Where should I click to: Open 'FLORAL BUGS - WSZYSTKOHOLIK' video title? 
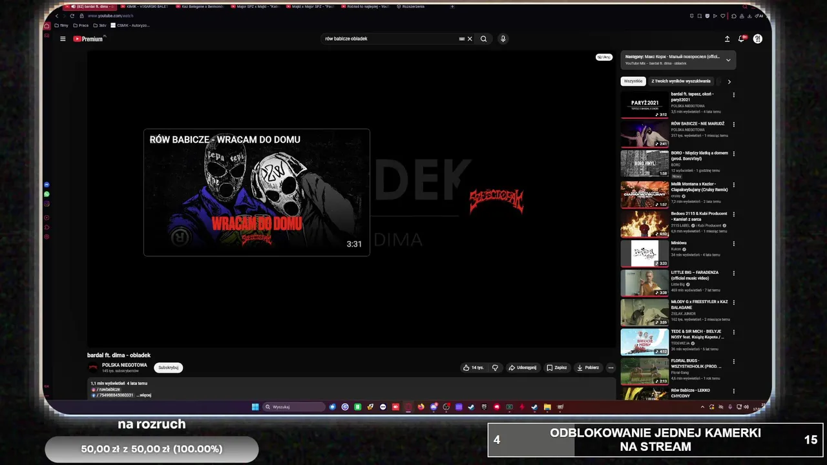tap(696, 364)
